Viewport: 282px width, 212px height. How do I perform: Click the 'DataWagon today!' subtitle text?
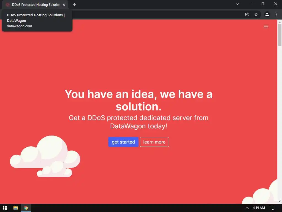pos(139,126)
